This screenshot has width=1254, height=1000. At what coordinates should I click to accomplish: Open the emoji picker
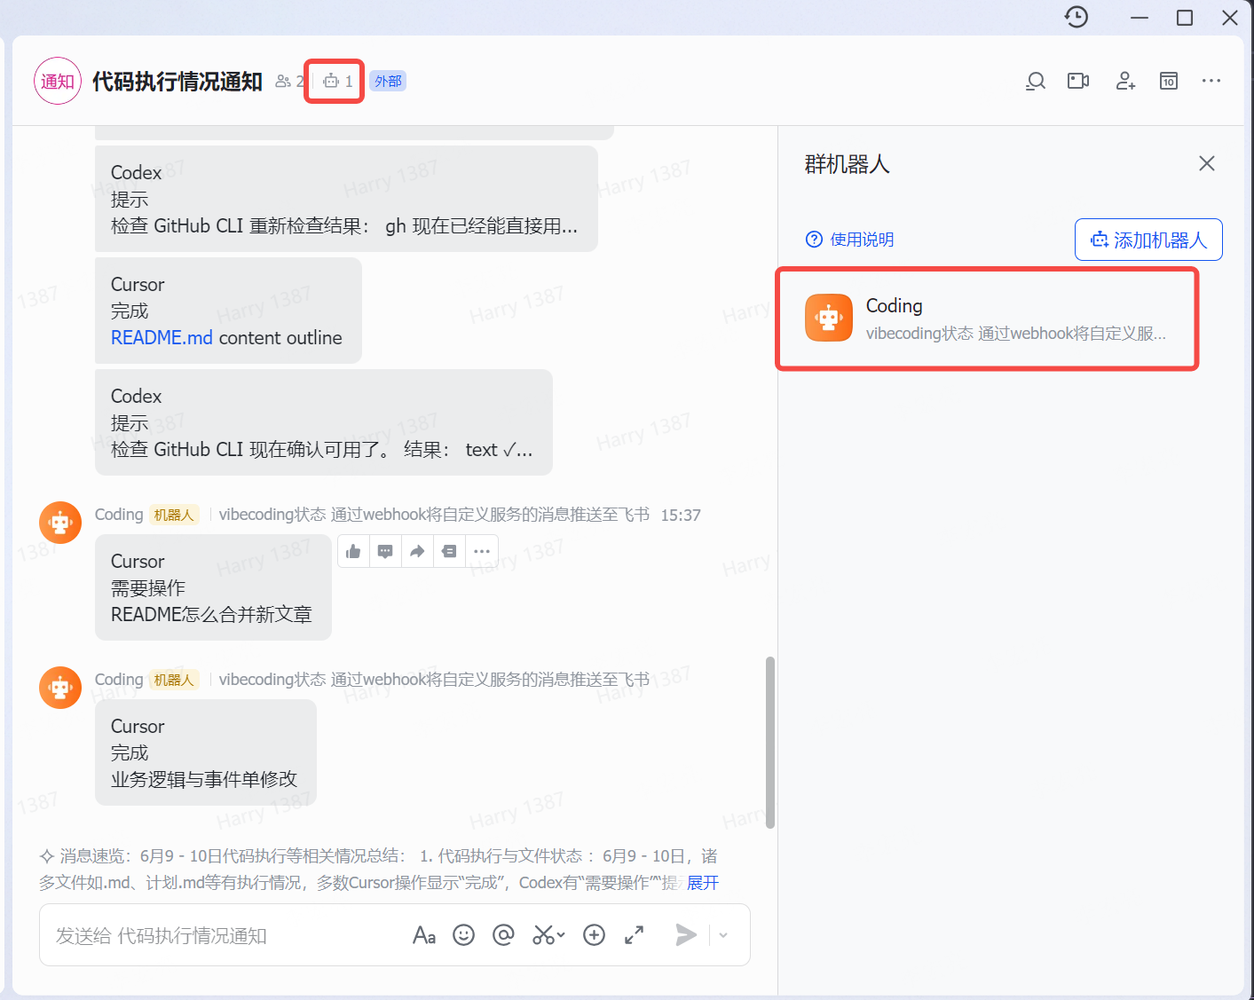tap(463, 935)
